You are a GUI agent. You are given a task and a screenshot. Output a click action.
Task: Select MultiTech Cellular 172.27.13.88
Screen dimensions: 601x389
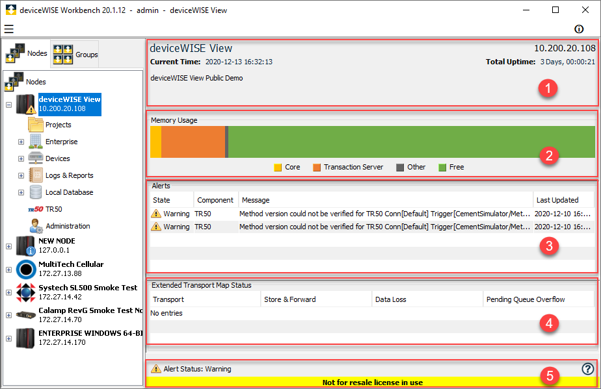pyautogui.click(x=71, y=269)
